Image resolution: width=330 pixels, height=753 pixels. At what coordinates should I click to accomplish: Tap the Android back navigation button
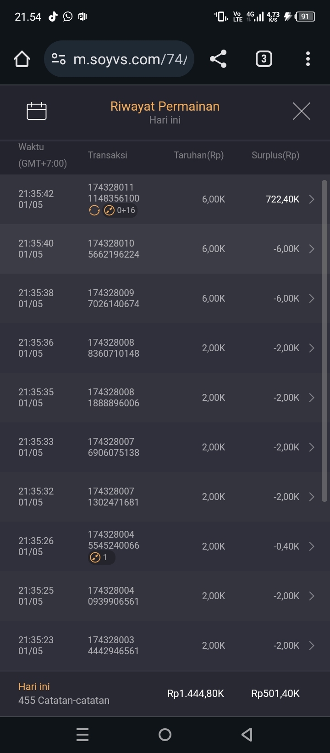(x=247, y=735)
